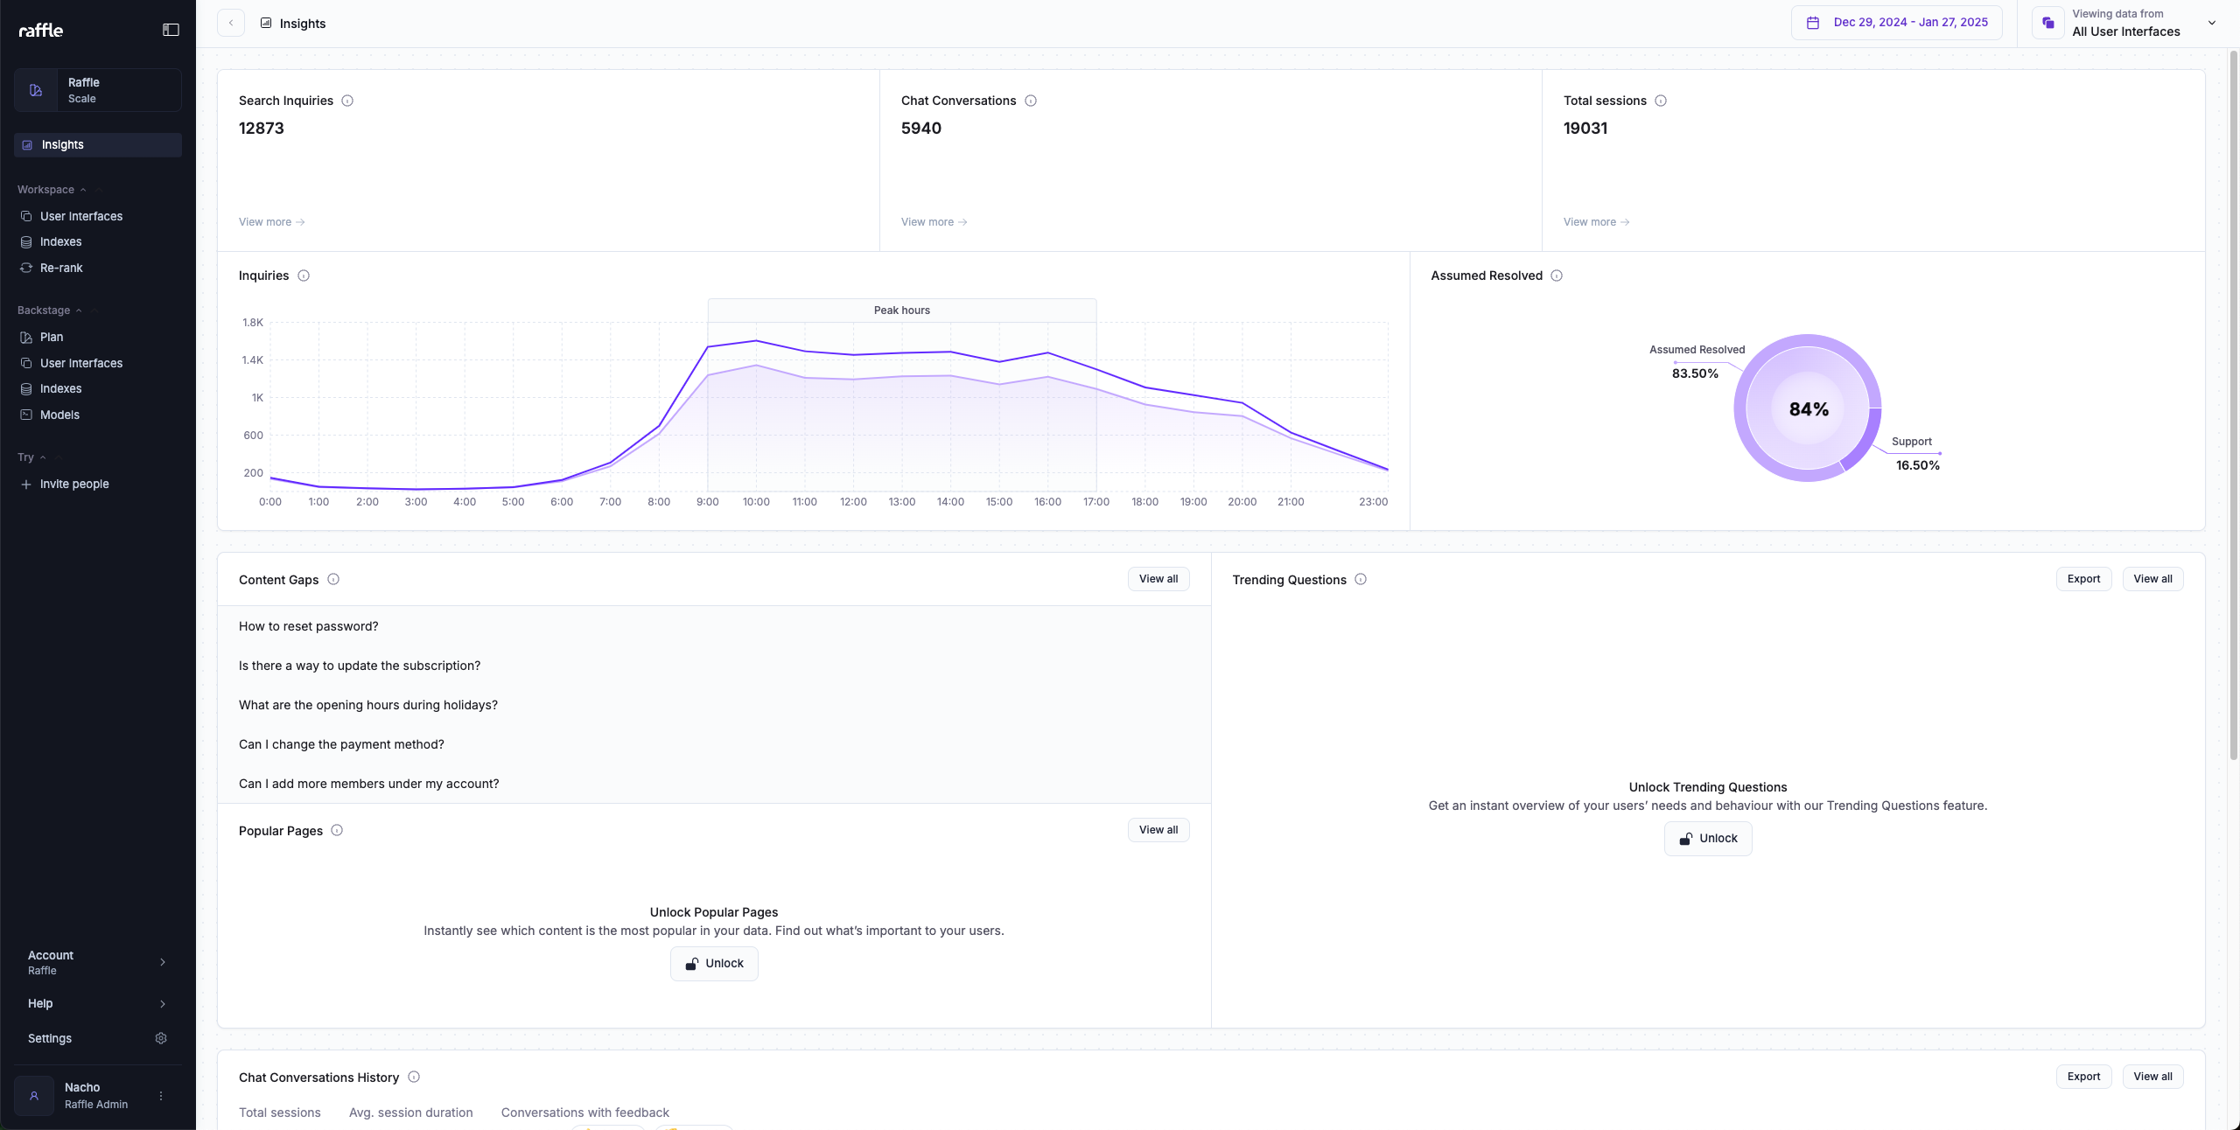The height and width of the screenshot is (1130, 2240).
Task: Click the info icon beside Content Gaps
Action: click(333, 579)
